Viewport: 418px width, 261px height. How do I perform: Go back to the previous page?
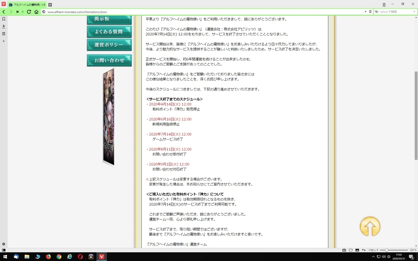tap(4, 12)
